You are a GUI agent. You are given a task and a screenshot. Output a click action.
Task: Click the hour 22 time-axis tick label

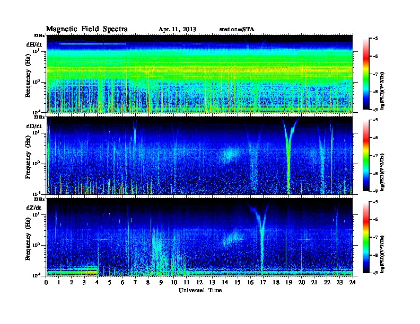[x=327, y=283]
